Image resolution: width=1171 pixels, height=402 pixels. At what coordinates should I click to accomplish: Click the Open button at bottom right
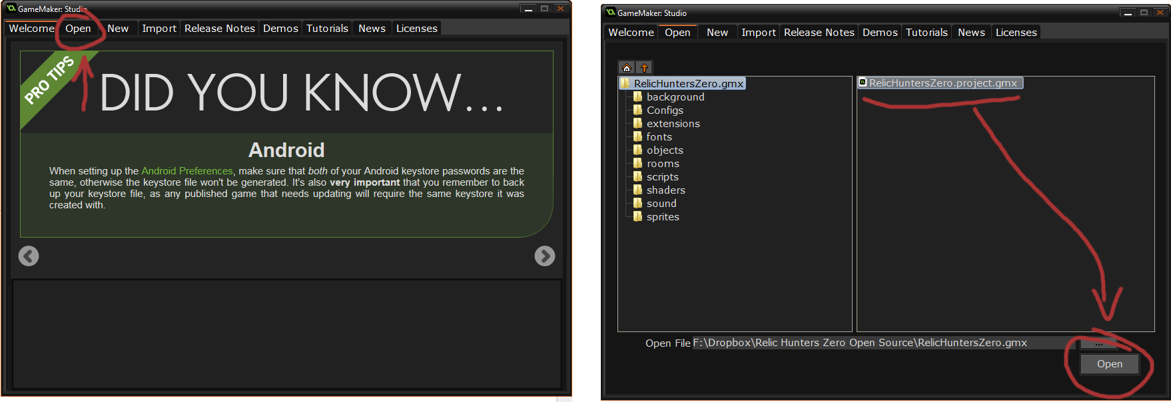coord(1109,364)
